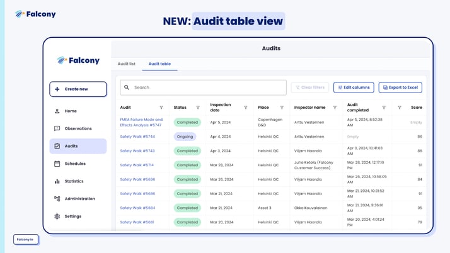Screen dimensions: 450x253
Task: Click the Home icon in sidebar
Action: [x=57, y=111]
